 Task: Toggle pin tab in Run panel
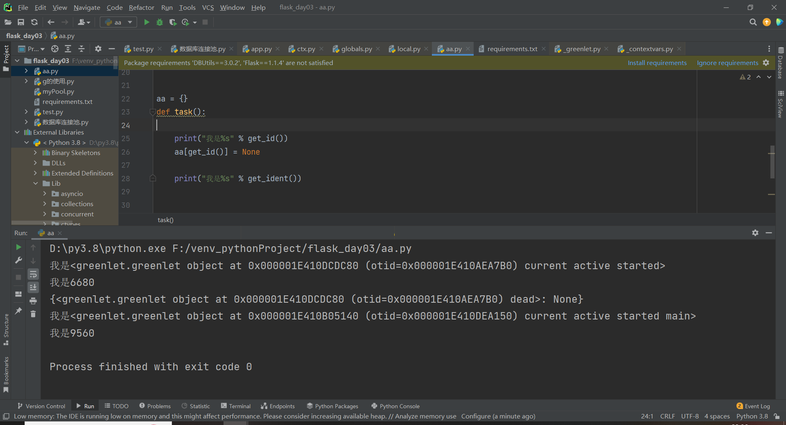coord(18,311)
